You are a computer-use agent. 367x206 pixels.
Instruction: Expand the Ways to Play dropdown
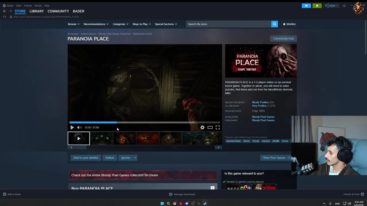tap(142, 24)
